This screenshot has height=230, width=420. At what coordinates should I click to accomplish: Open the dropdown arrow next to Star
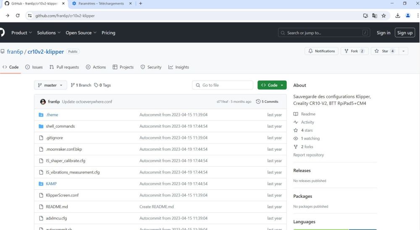tap(403, 51)
